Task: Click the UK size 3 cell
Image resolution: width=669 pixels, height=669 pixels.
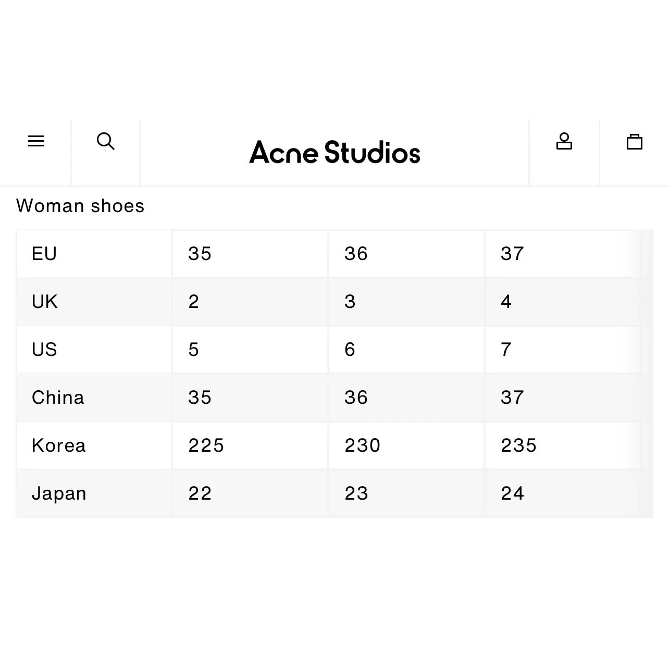Action: (x=350, y=302)
